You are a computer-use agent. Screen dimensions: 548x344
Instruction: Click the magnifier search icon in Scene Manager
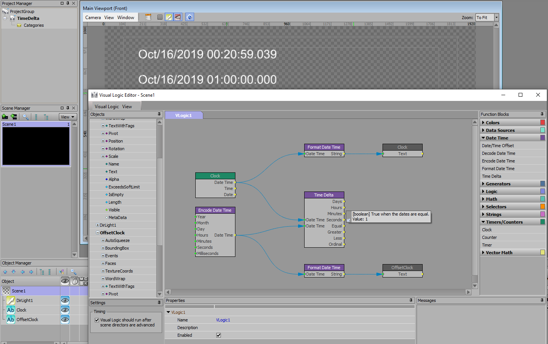point(25,117)
